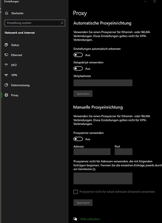Image resolution: width=162 pixels, height=223 pixels.
Task: Enable the Setupskript verwenden switch
Action: pos(78,68)
